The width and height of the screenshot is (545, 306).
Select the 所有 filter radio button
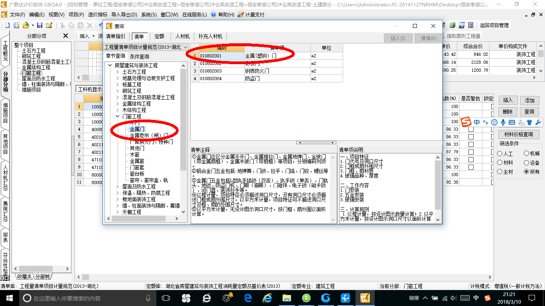pyautogui.click(x=527, y=172)
